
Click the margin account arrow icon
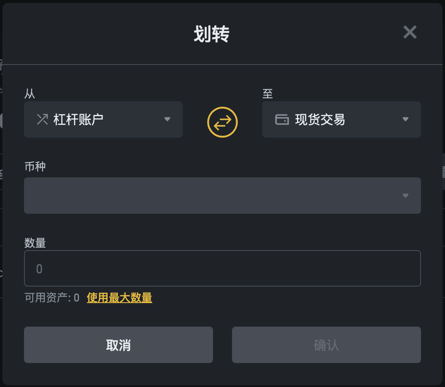point(41,119)
